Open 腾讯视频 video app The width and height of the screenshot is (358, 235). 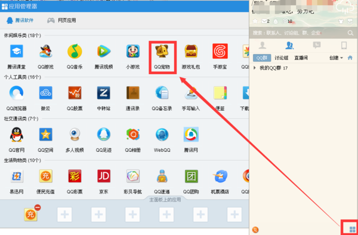104,51
